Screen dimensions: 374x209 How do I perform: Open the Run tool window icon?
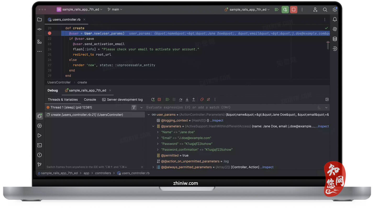tap(40, 135)
